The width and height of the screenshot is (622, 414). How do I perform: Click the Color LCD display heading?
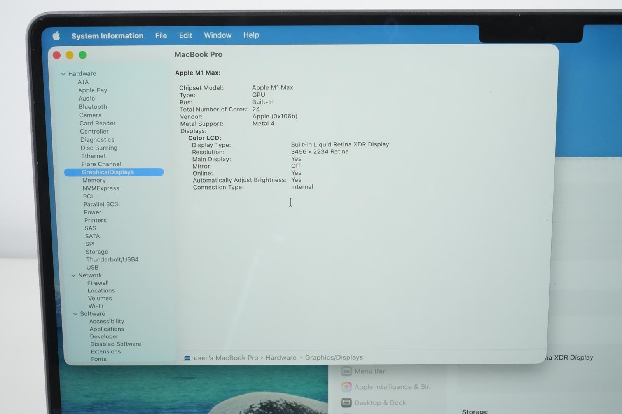[205, 138]
